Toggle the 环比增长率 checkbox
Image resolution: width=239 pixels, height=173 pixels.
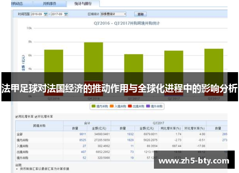[36, 117]
